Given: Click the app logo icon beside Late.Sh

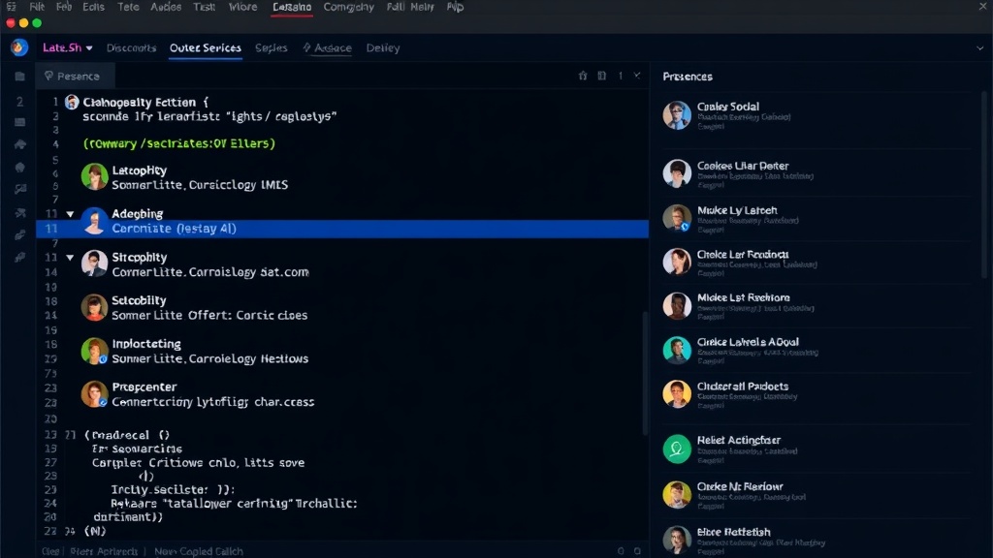Looking at the screenshot, I should pos(19,47).
